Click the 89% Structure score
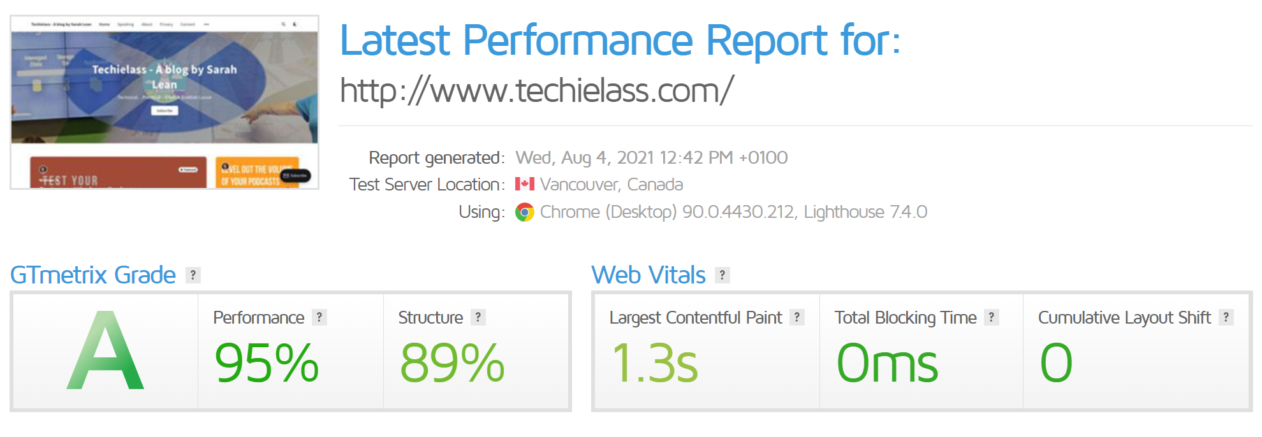1262x437 pixels. (452, 363)
